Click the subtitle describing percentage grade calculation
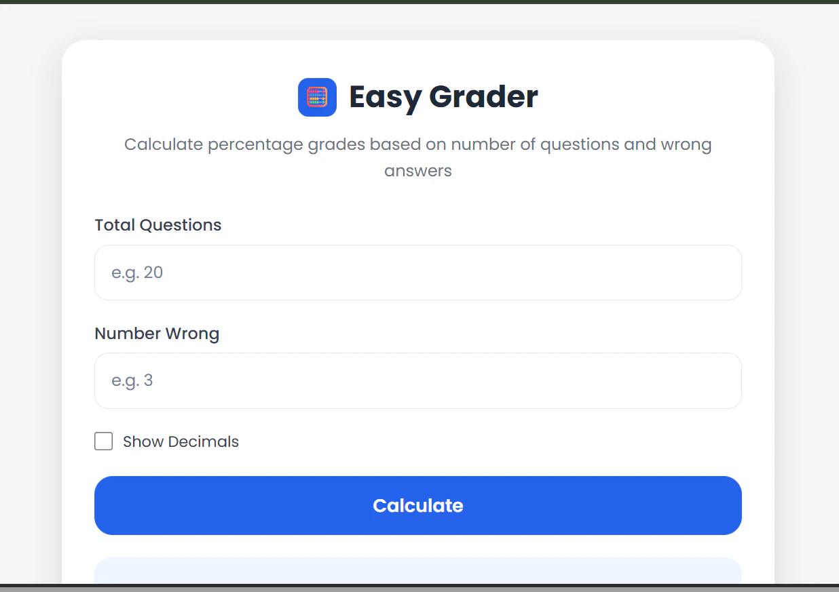 (418, 157)
